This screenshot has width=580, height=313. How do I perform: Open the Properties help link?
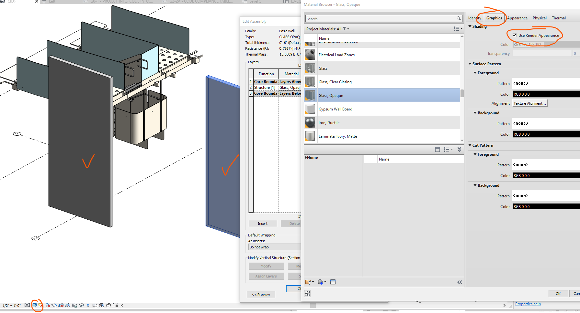(x=528, y=304)
